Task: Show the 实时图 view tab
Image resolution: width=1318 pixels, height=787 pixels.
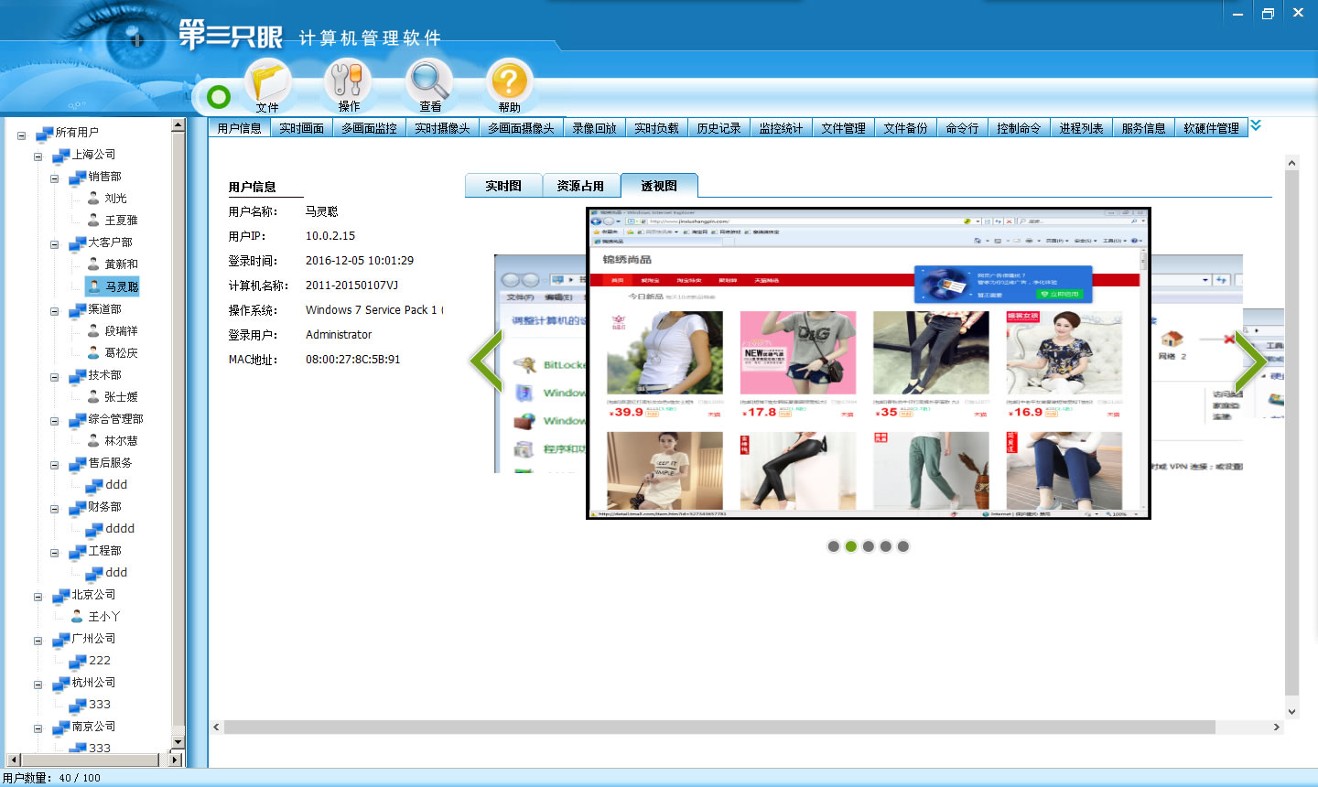Action: click(x=503, y=186)
